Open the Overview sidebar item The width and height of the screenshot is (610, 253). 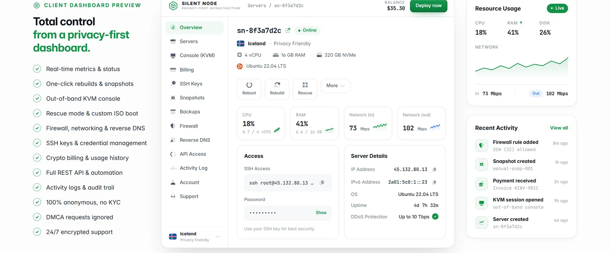pos(195,27)
